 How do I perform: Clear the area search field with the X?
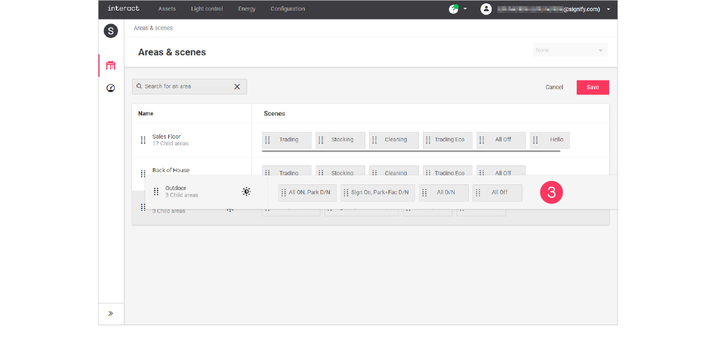tap(237, 87)
